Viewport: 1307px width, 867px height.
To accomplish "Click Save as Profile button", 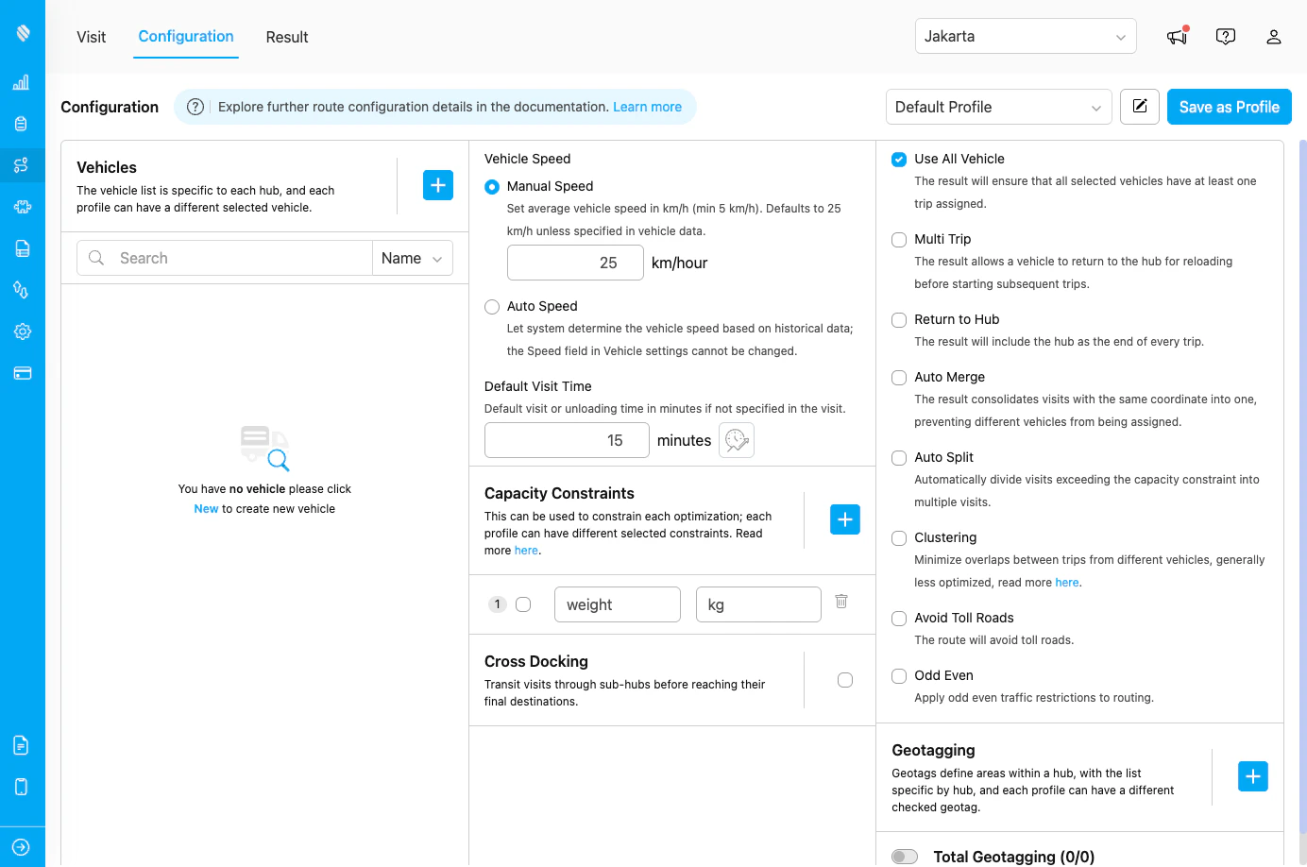I will pos(1230,107).
